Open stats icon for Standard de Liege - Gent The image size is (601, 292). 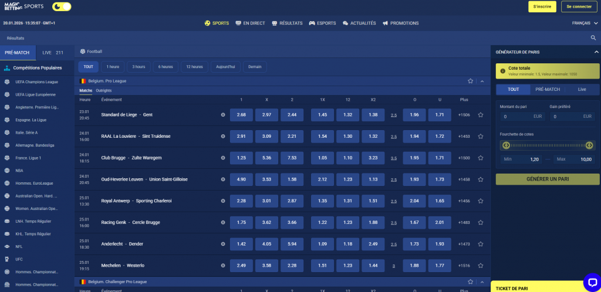click(223, 115)
